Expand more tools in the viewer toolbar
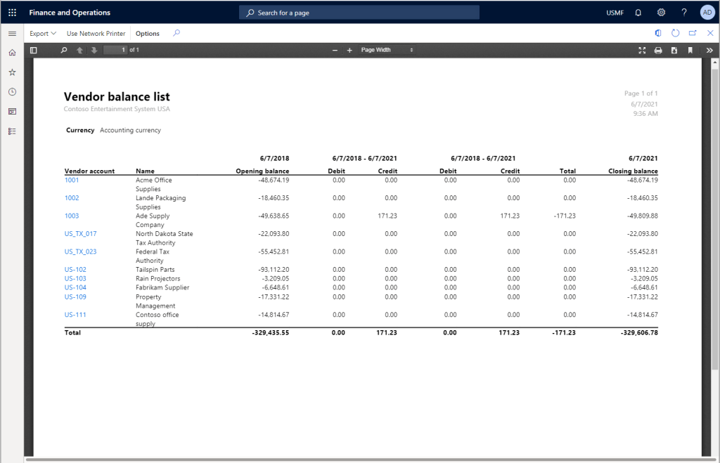 [x=709, y=51]
